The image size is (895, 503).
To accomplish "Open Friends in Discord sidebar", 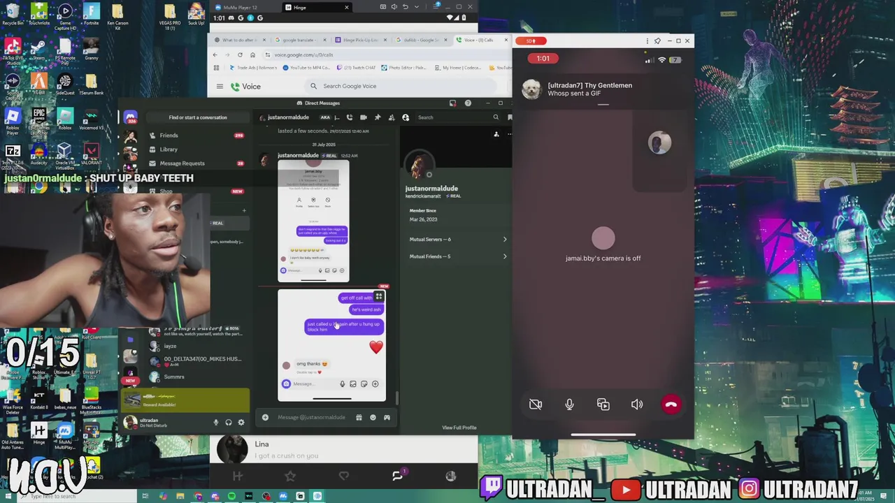I will coord(197,136).
